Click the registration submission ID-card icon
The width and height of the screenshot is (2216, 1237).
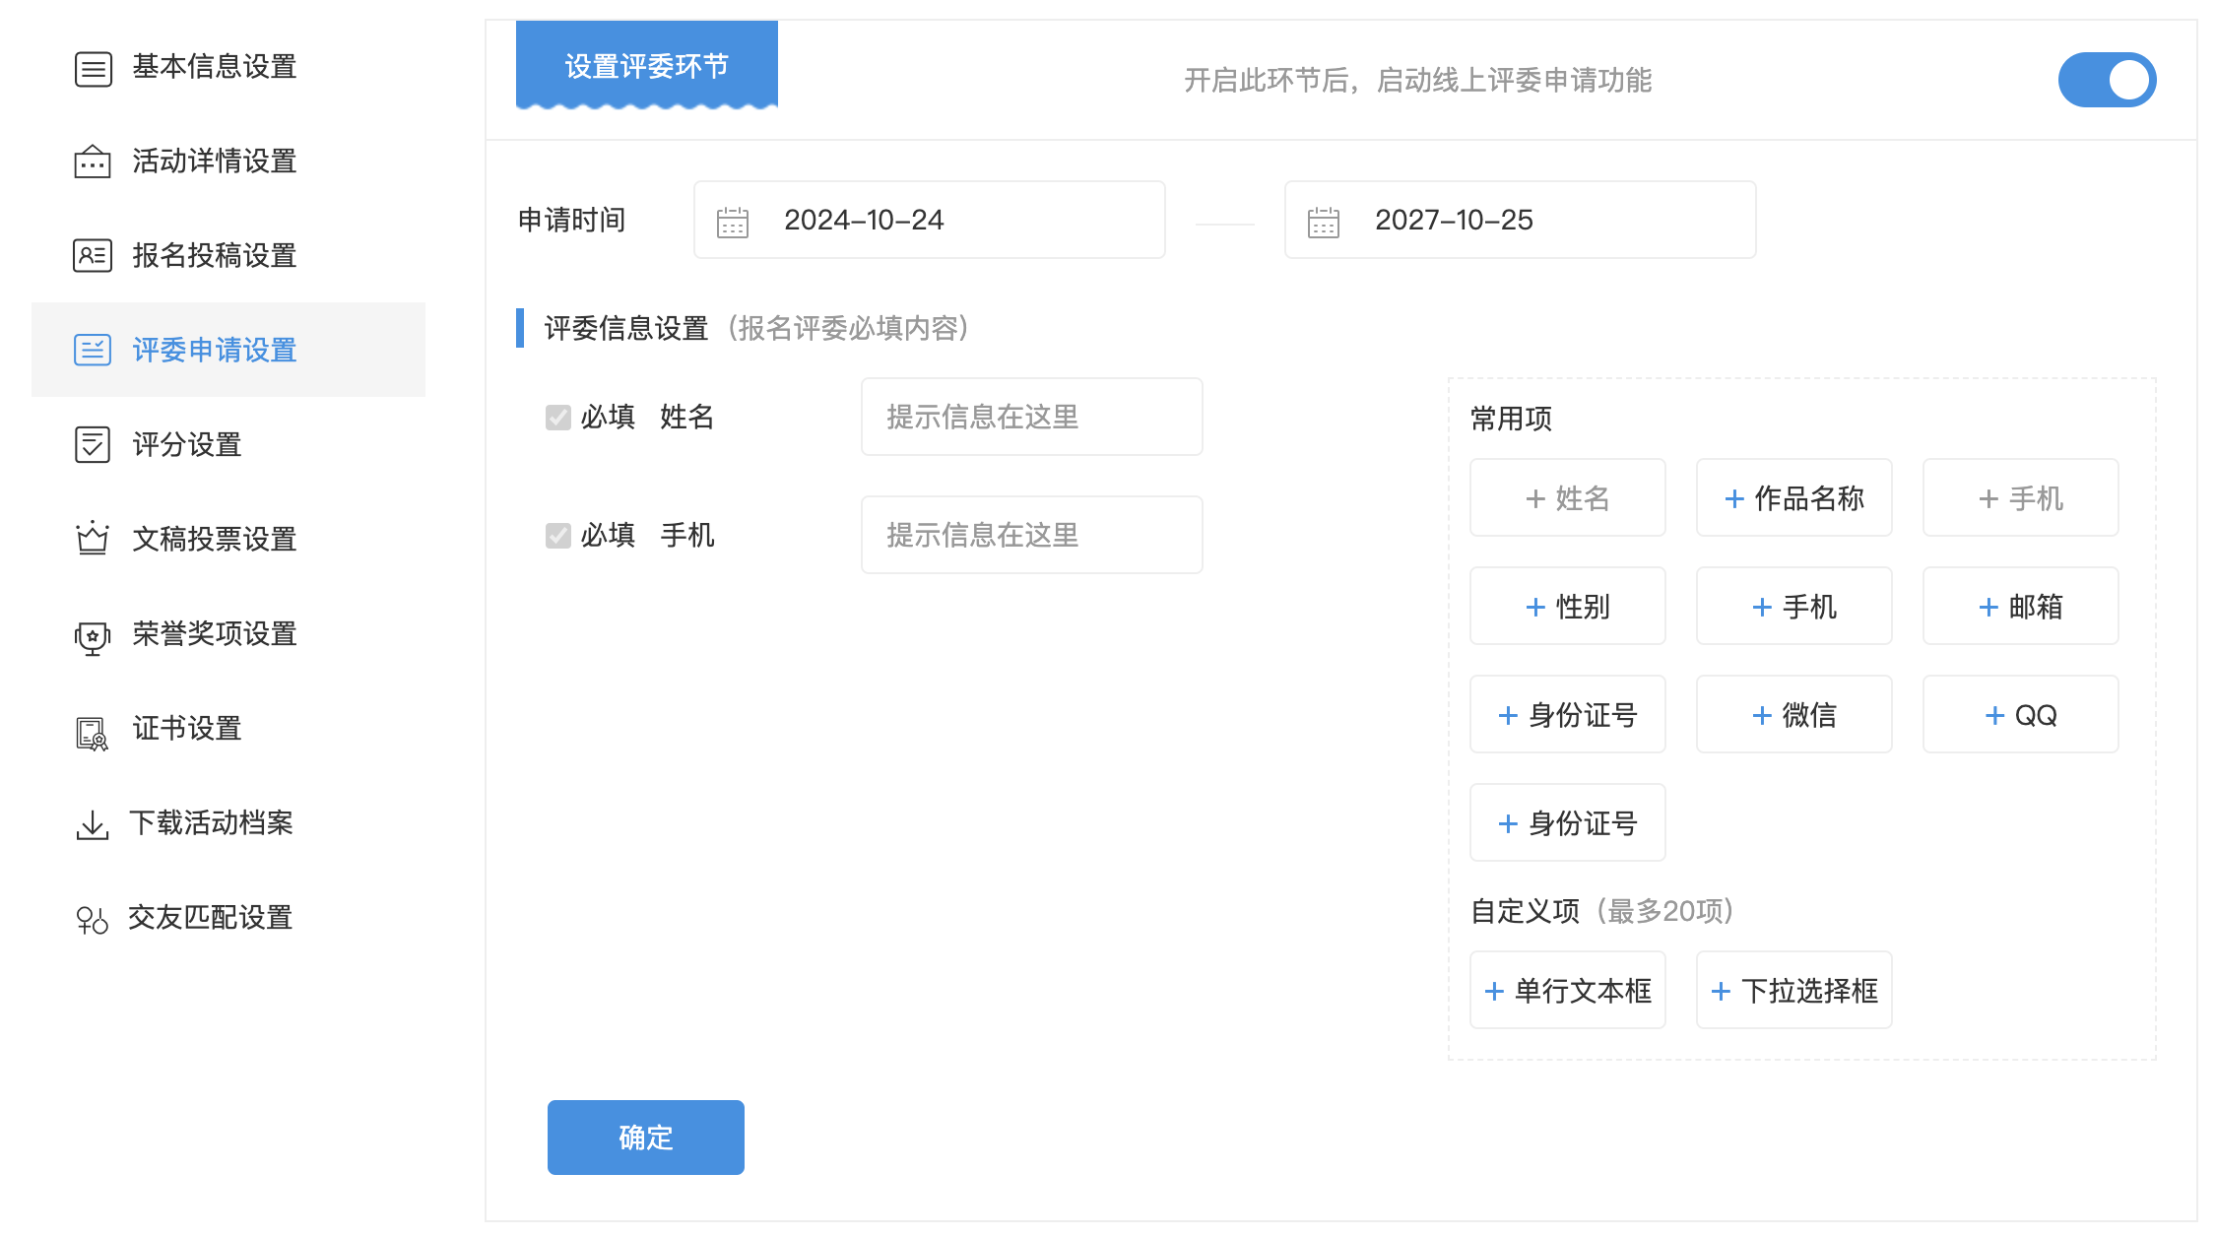(x=93, y=256)
